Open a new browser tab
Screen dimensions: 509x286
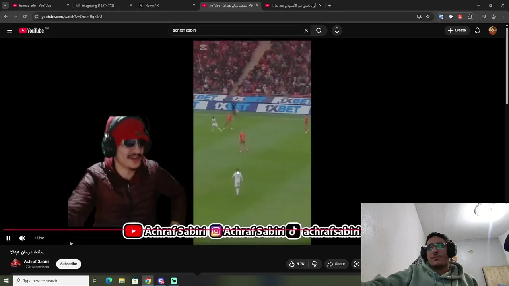330,6
